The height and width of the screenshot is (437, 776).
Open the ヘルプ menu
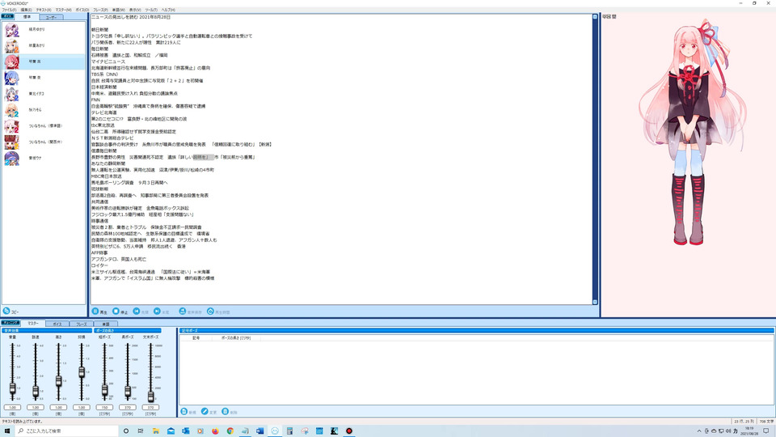168,10
